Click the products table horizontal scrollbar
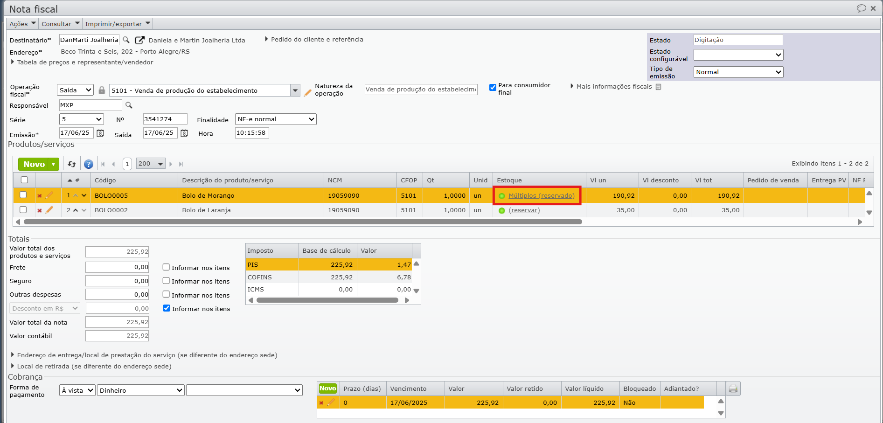This screenshot has height=423, width=883. pos(303,222)
